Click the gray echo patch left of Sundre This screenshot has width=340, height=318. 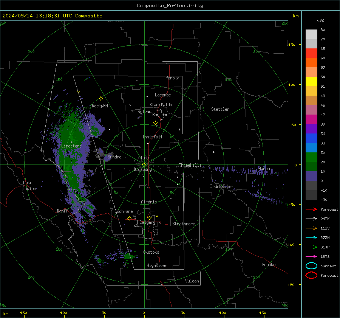[100, 154]
